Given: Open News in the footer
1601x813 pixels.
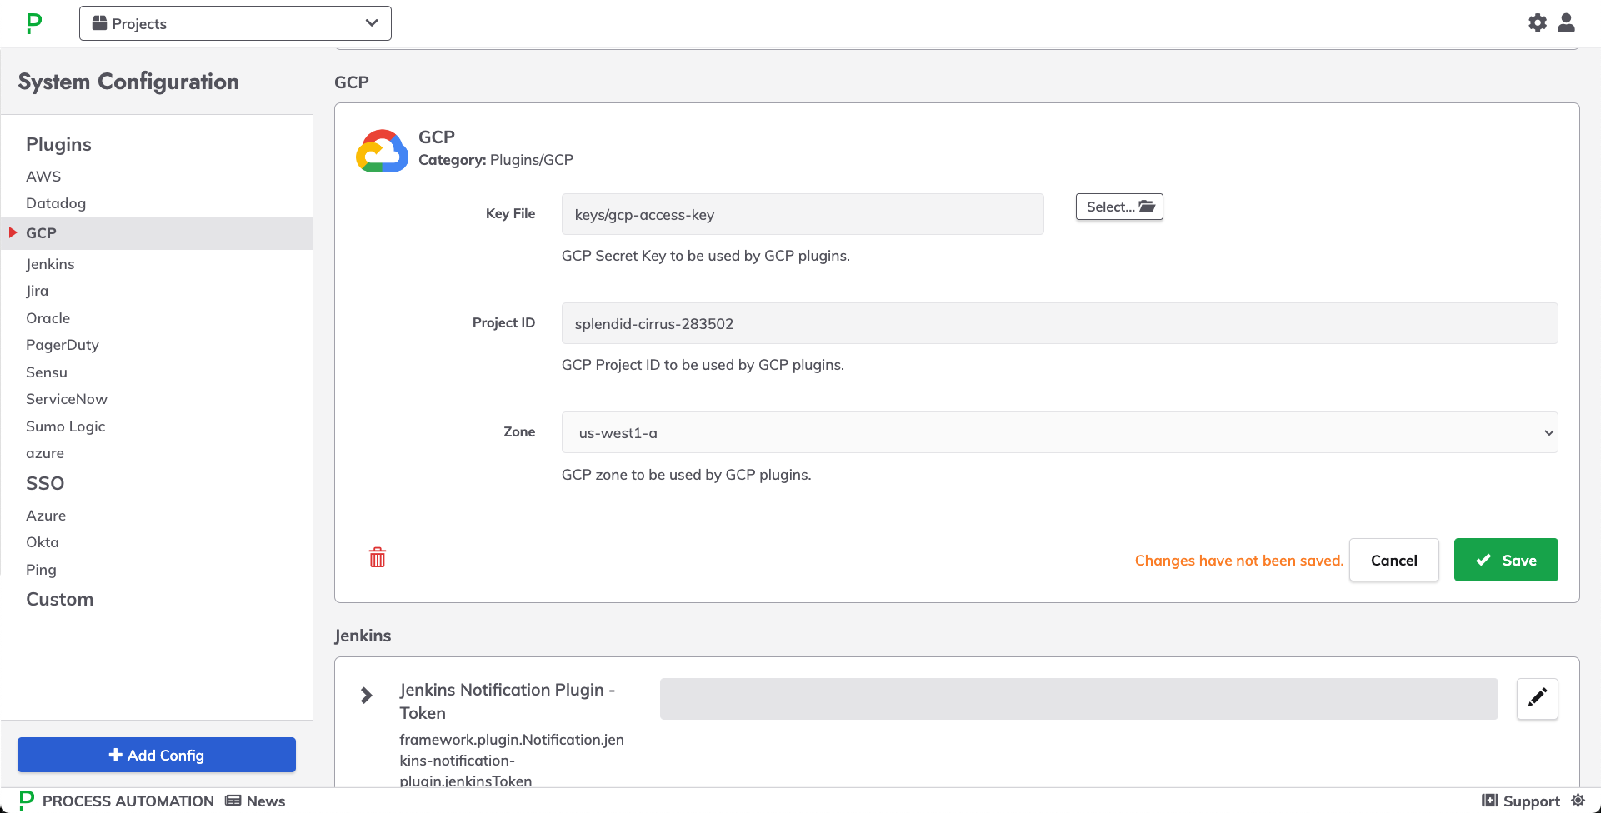Looking at the screenshot, I should tap(255, 801).
